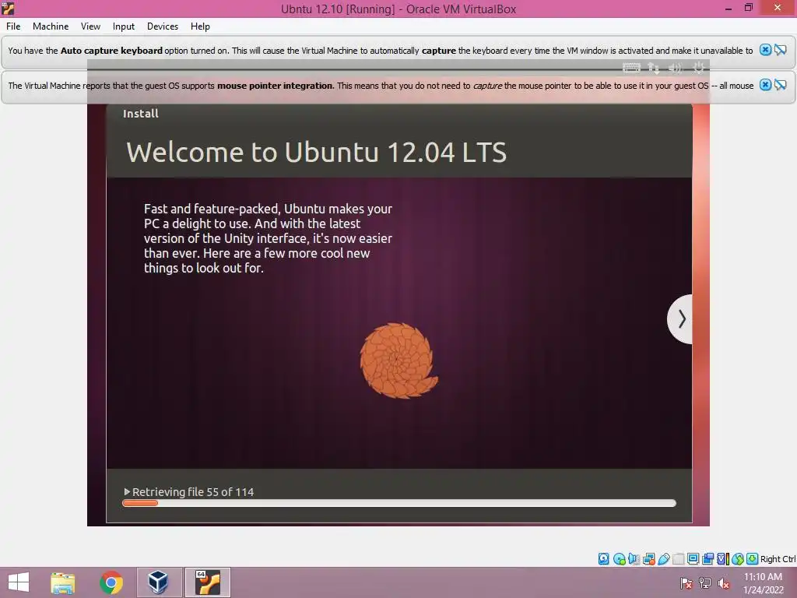Screen dimensions: 797x598
Task: Open the File menu
Action: [13, 26]
